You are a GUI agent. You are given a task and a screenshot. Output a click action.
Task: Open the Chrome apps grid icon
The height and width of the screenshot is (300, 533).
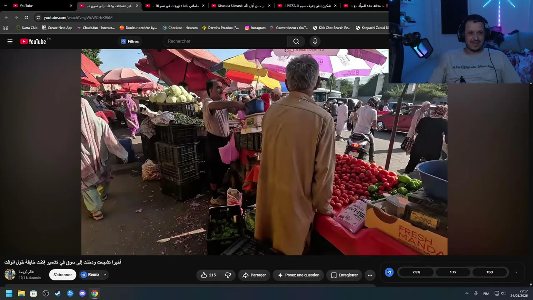tap(5, 28)
